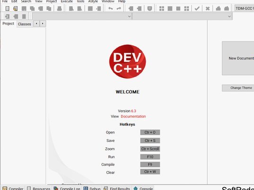
Task: Click the shield-shaped Insert icon
Action: 149,8
